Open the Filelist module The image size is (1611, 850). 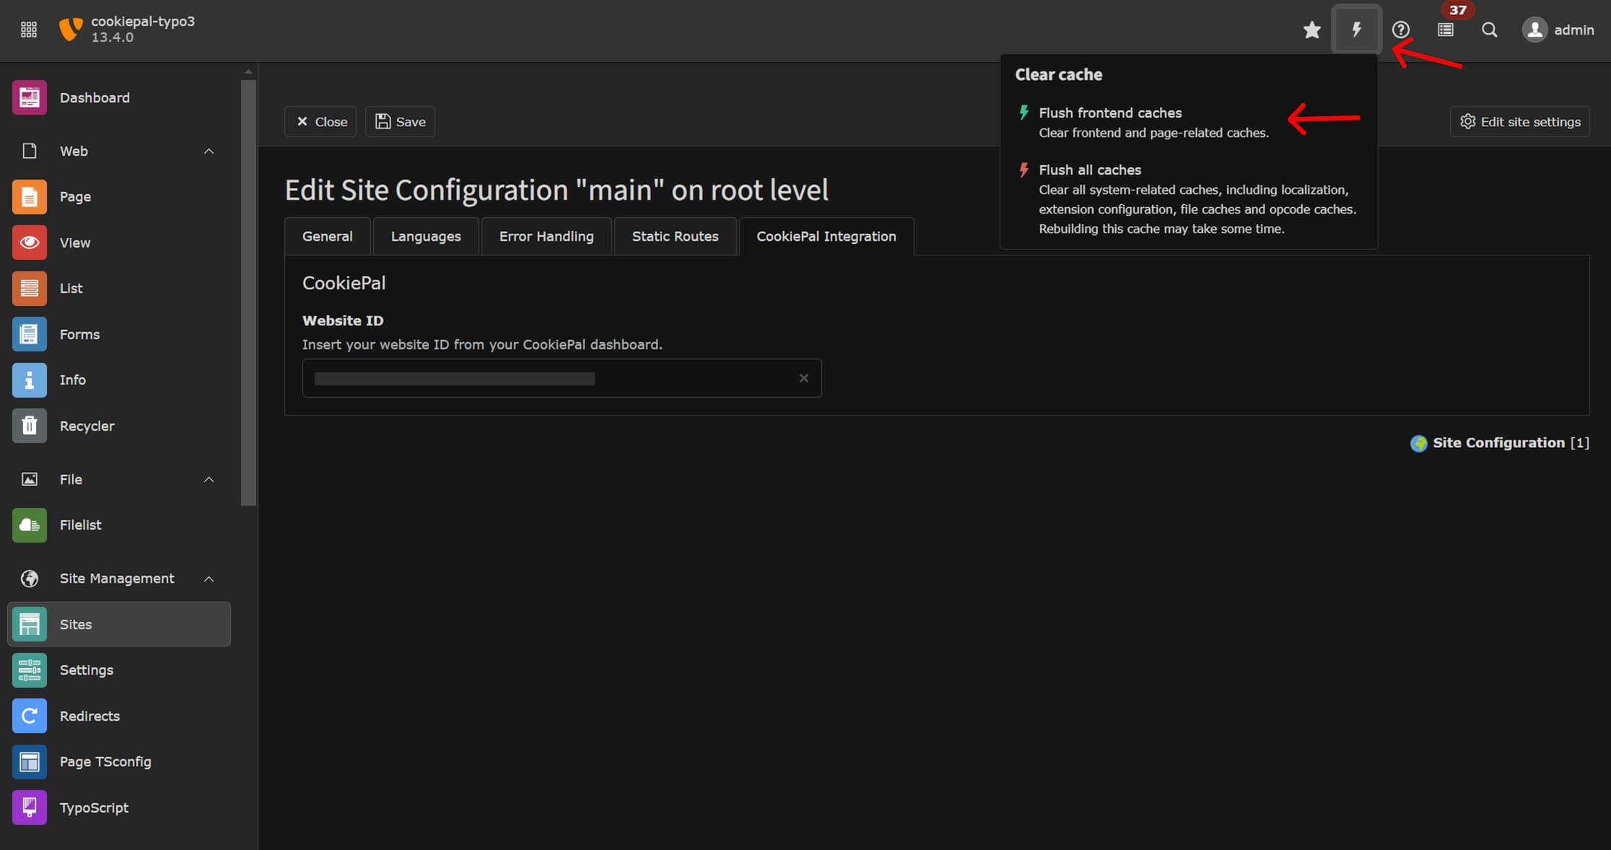click(80, 525)
